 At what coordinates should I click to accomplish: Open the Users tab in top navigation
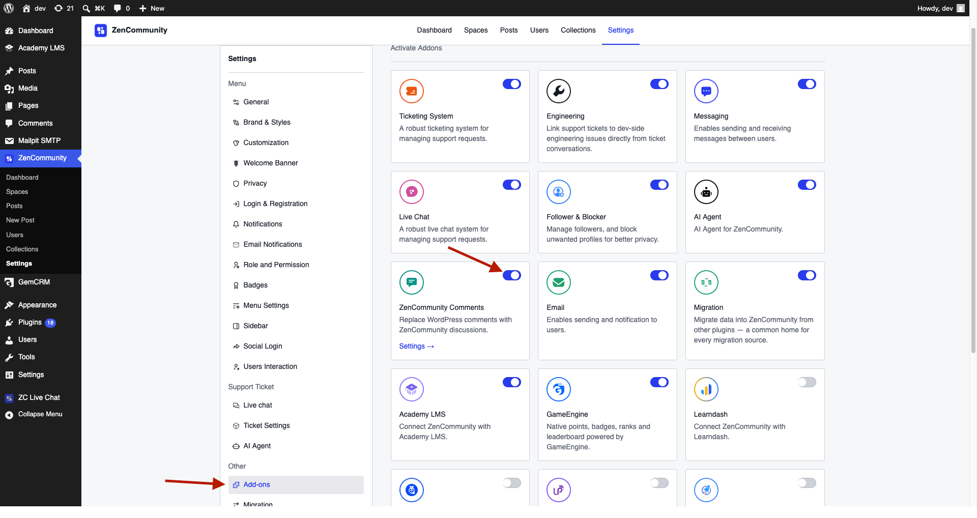coord(539,30)
